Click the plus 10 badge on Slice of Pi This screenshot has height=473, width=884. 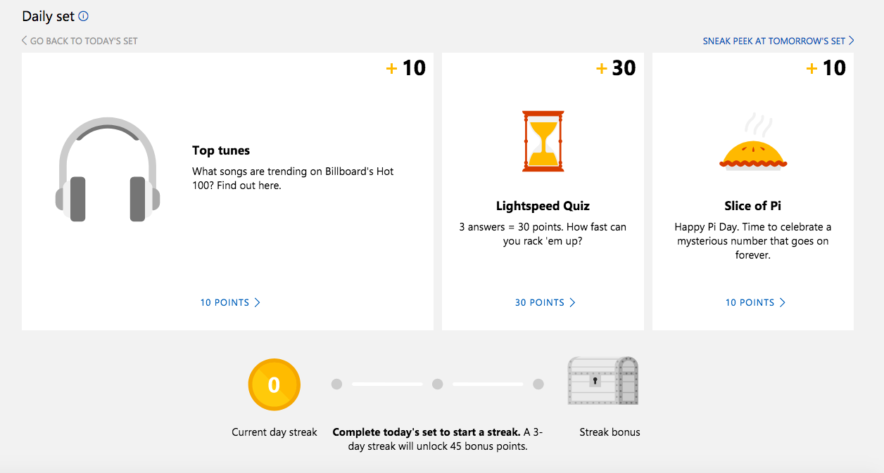[x=827, y=68]
